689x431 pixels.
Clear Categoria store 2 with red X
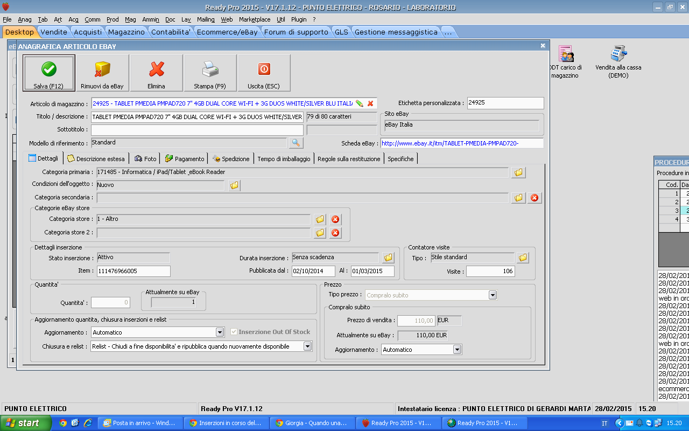pyautogui.click(x=335, y=233)
